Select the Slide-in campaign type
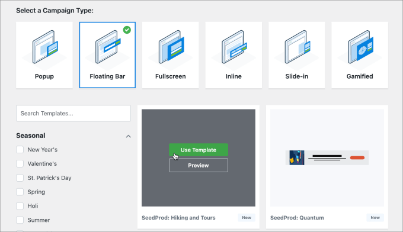Image resolution: width=403 pixels, height=232 pixels. point(296,55)
